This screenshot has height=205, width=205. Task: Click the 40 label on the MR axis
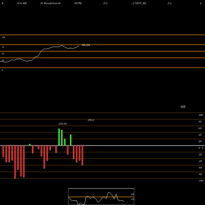click(x=200, y=135)
